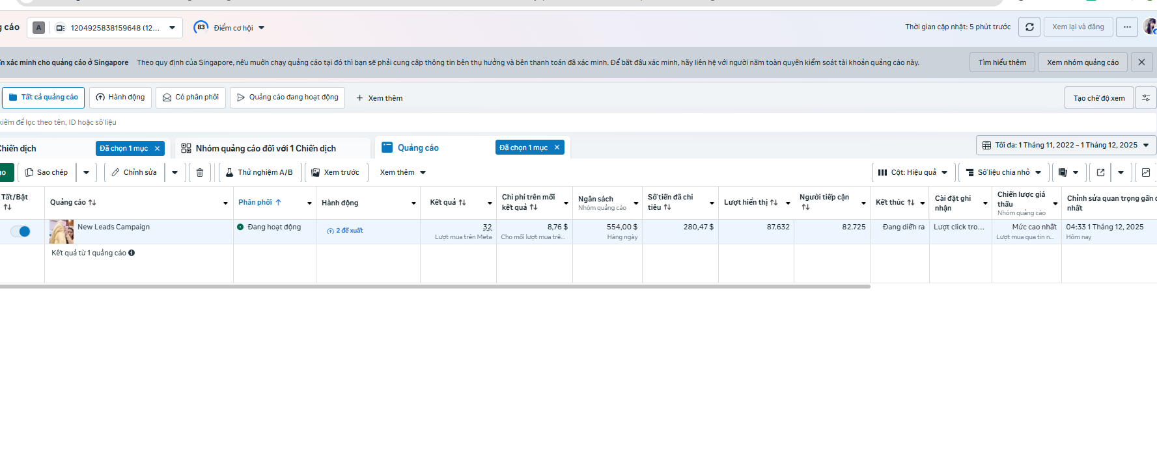1157x462 pixels.
Task: Open the charts panel icon
Action: point(1146,172)
